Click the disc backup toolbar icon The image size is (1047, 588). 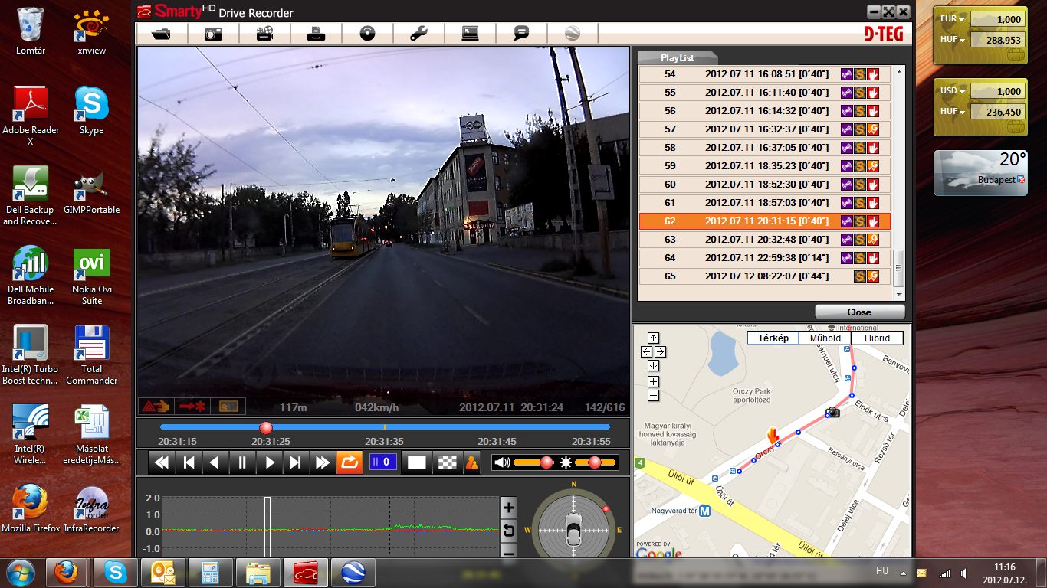pyautogui.click(x=367, y=34)
